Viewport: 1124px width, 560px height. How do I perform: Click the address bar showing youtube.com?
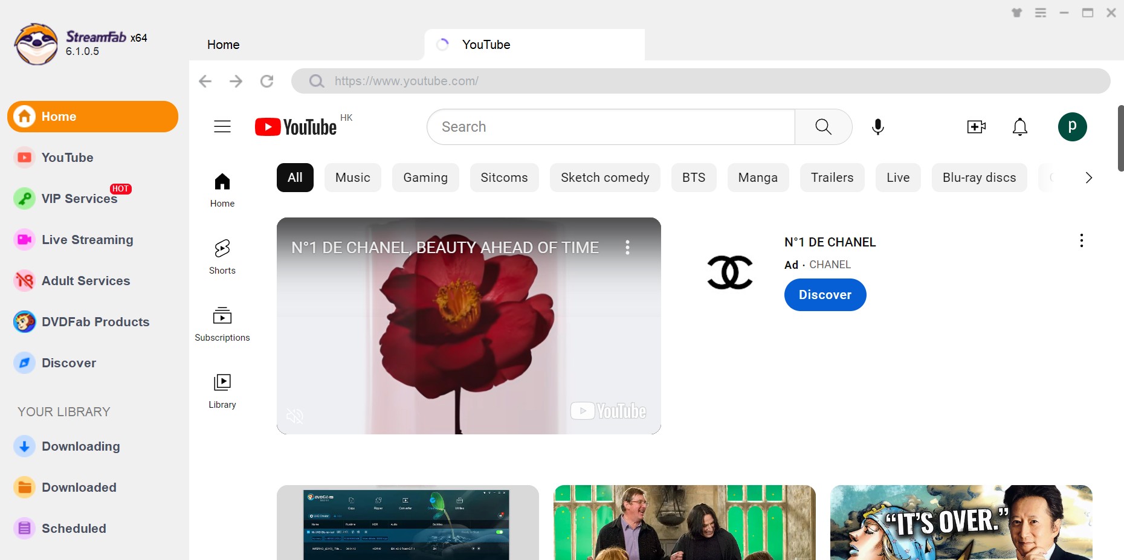pyautogui.click(x=700, y=81)
